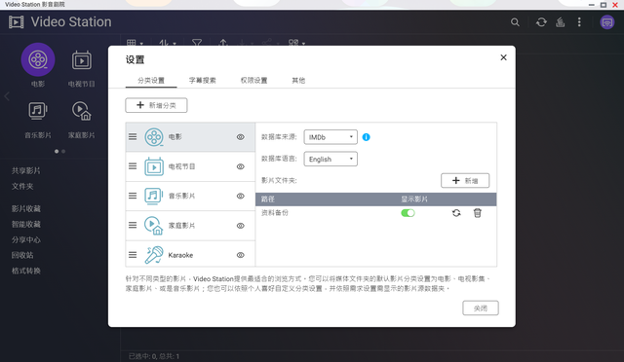Viewport: 624px width, 362px height.
Task: Click the Karaoke microphone icon in list
Action: [154, 255]
